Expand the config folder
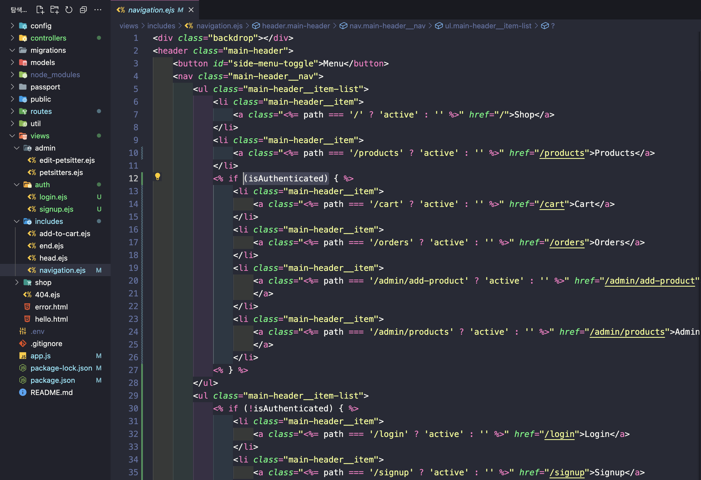This screenshot has height=480, width=701. tap(12, 26)
